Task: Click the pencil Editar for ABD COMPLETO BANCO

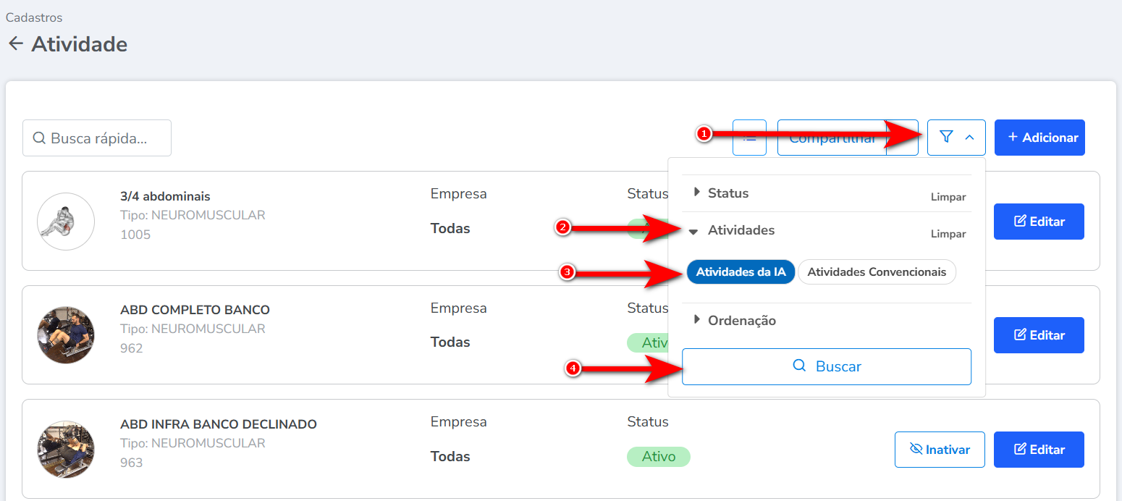Action: click(x=1038, y=335)
